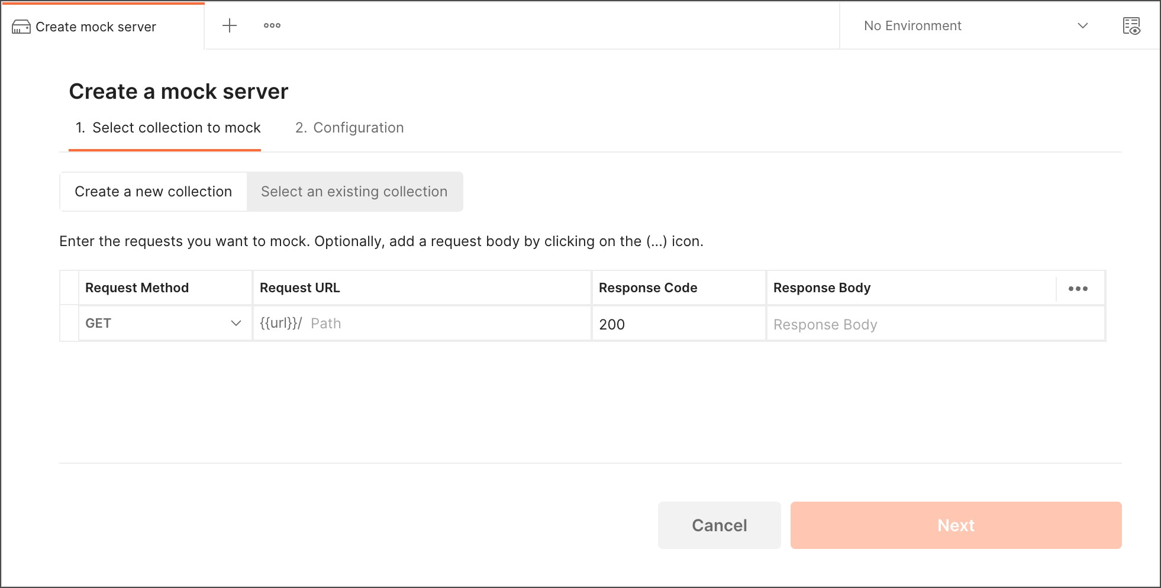Select the Create mock server tab

[x=102, y=27]
